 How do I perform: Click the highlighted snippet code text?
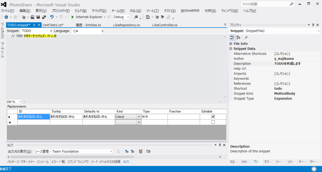pos(40,36)
